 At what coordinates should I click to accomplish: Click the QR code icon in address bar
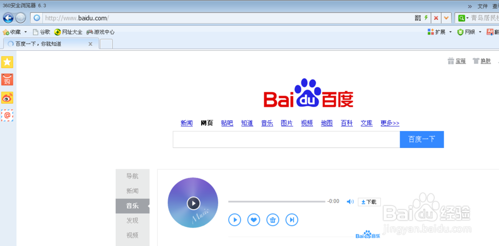418,18
